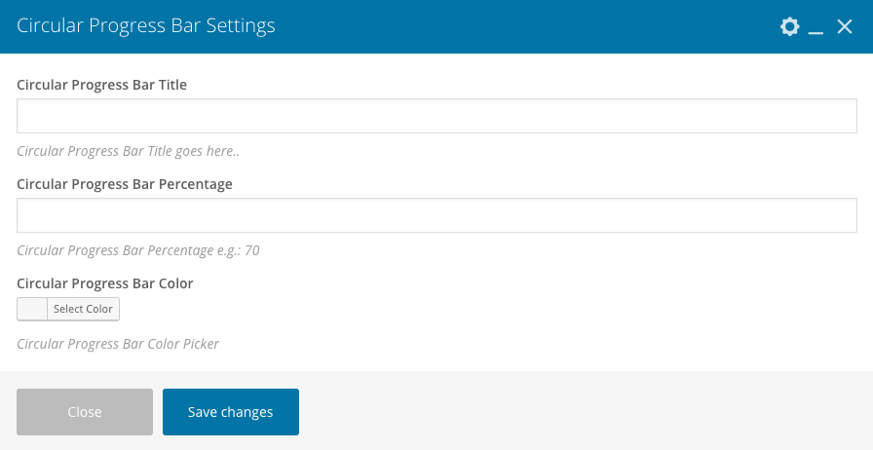The height and width of the screenshot is (450, 873).
Task: Save changes to the progress bar
Action: click(231, 412)
